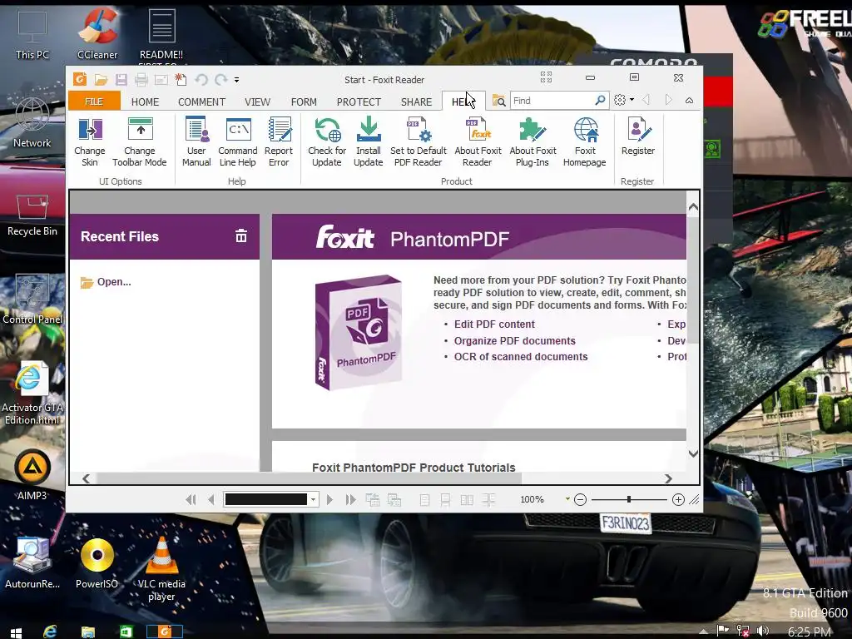Set Foxit as Default PDF Reader

pos(419,142)
